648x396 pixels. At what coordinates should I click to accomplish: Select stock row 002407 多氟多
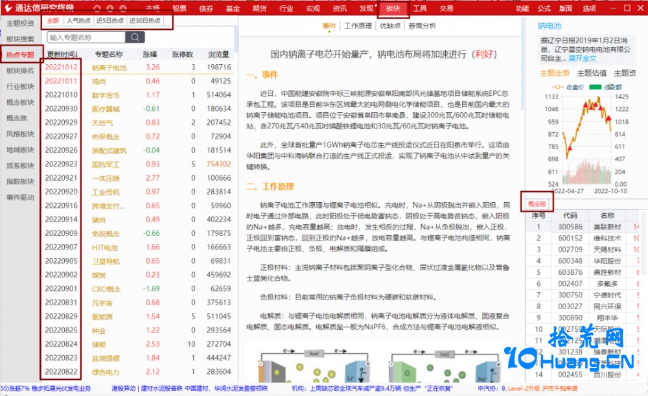[583, 284]
